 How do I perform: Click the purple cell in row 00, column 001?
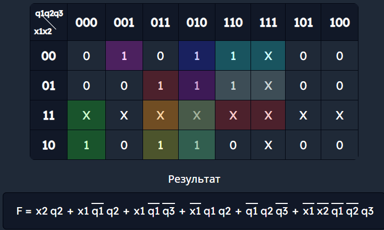[x=124, y=56]
